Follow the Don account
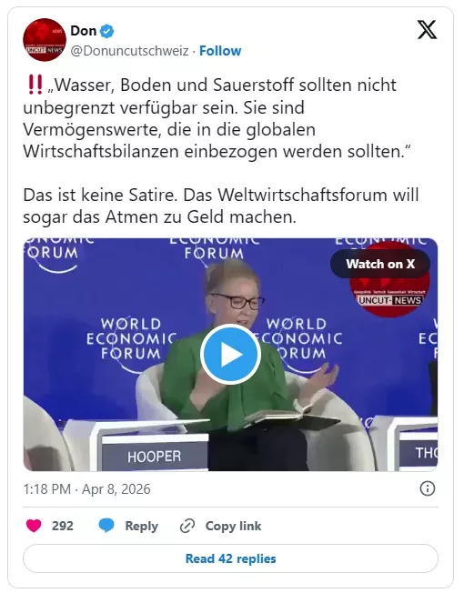The height and width of the screenshot is (593, 464). click(220, 51)
